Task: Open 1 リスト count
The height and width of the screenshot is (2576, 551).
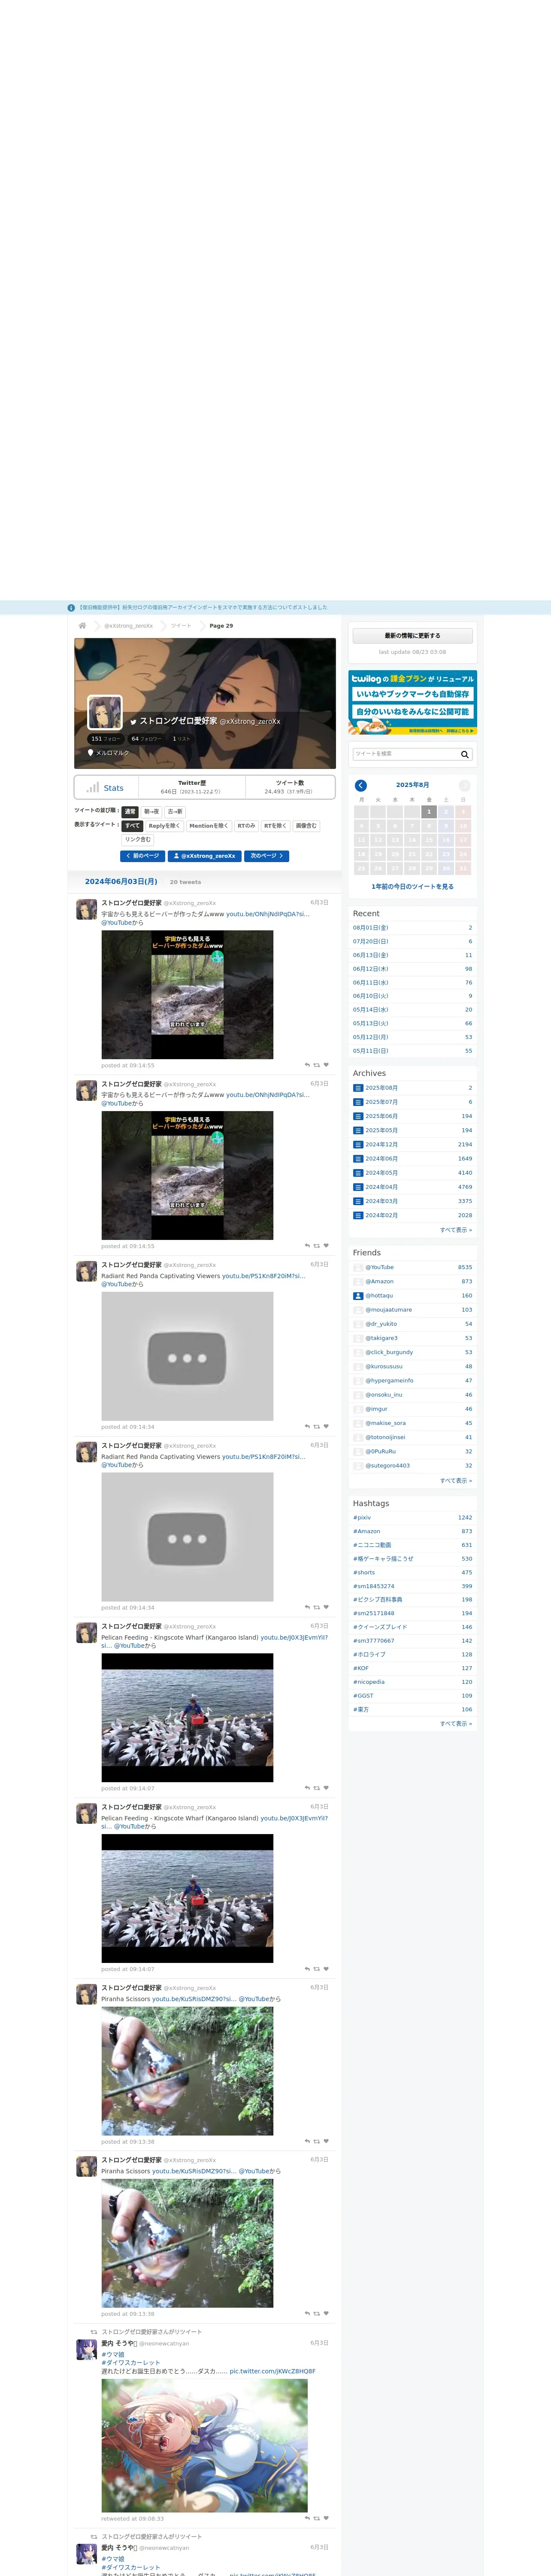Action: click(x=181, y=739)
